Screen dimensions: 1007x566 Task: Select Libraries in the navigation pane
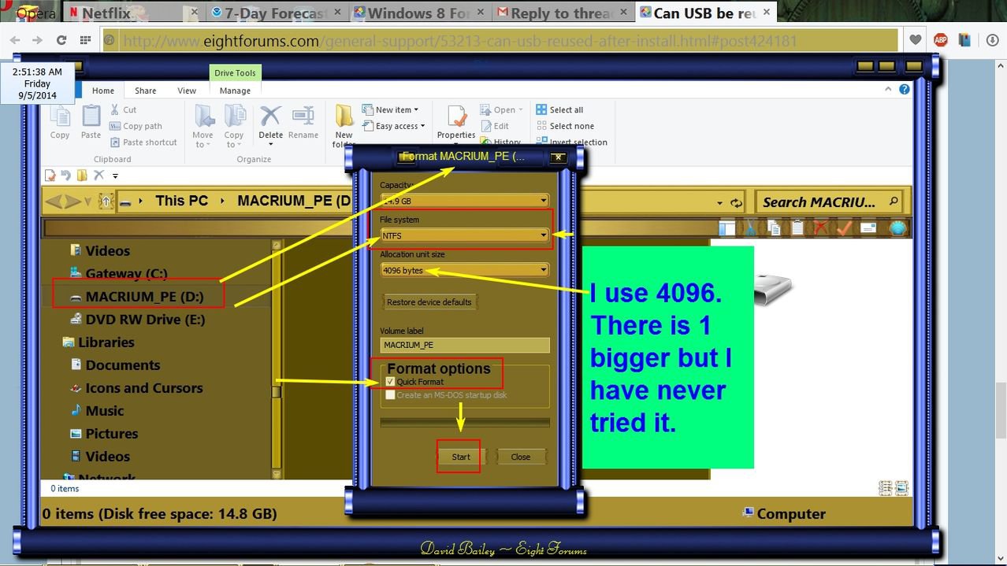pyautogui.click(x=98, y=342)
